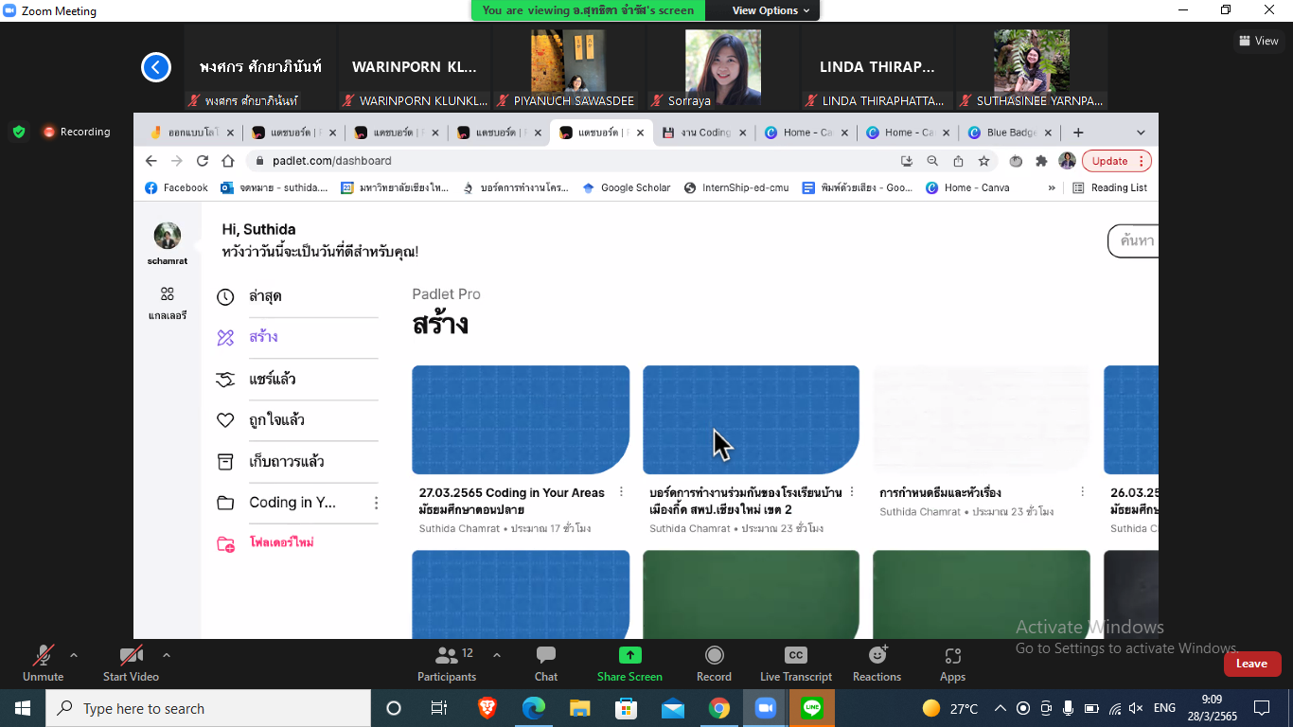Click Sorraya's participant video tile
This screenshot has height=727, width=1293.
[723, 68]
